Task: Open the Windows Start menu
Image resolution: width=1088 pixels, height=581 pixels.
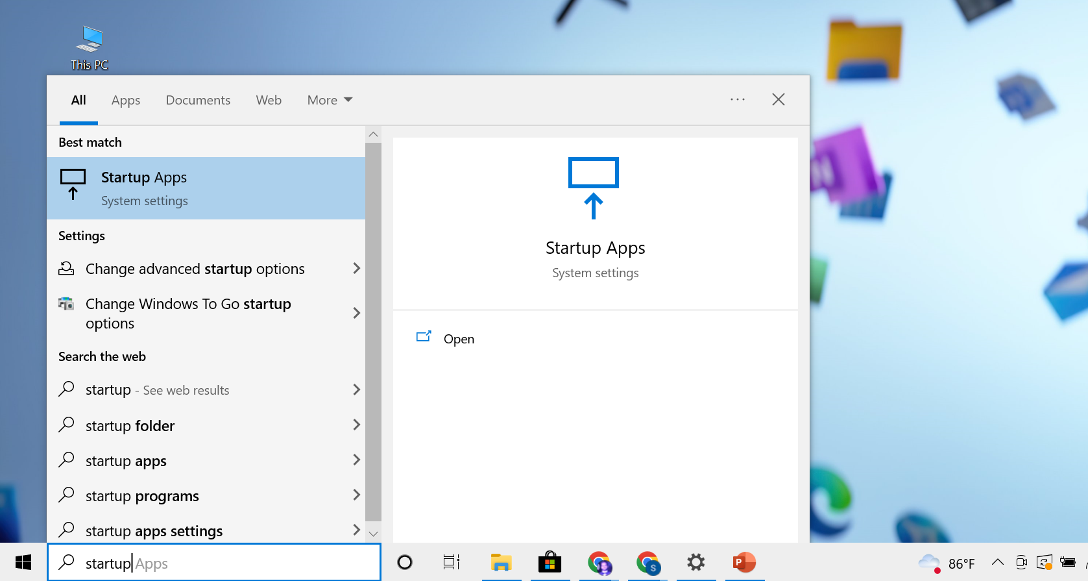Action: [x=23, y=562]
